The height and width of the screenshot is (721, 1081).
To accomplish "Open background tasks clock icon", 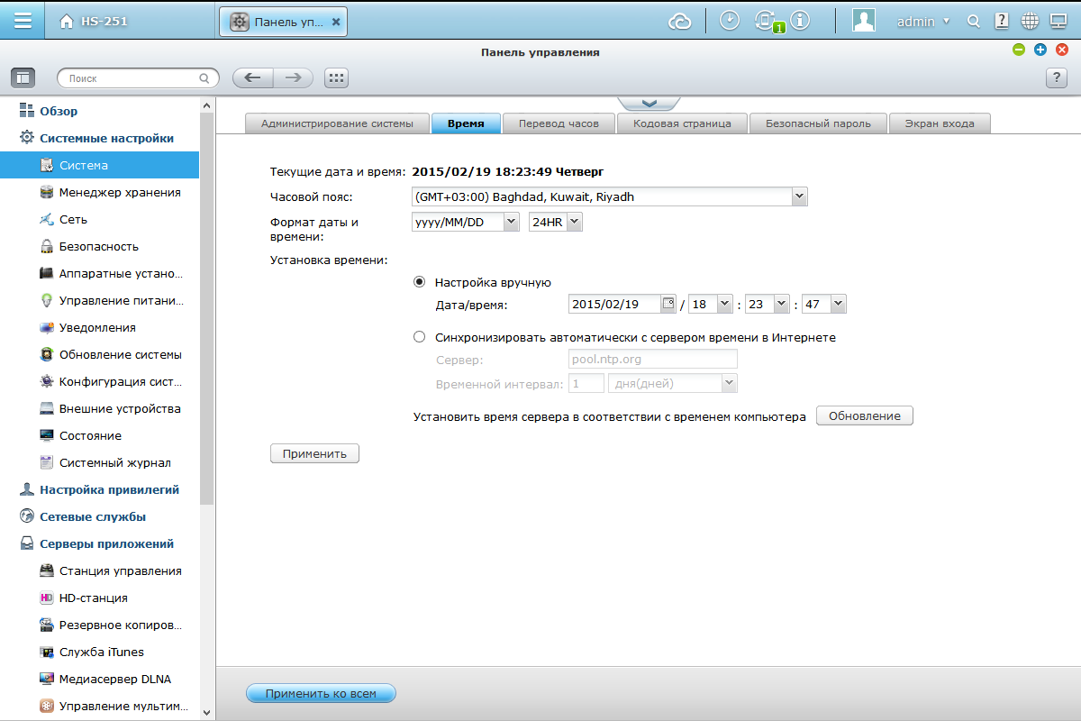I will coord(731,21).
